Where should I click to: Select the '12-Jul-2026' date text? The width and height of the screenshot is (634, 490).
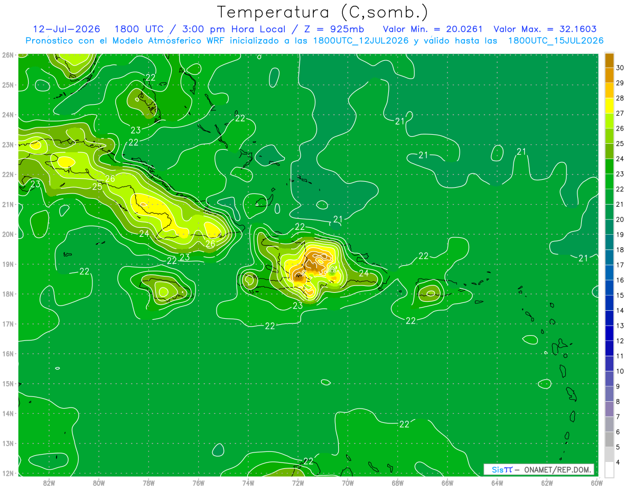point(66,29)
